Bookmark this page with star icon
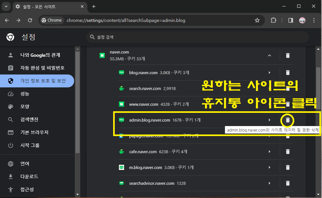 257,20
